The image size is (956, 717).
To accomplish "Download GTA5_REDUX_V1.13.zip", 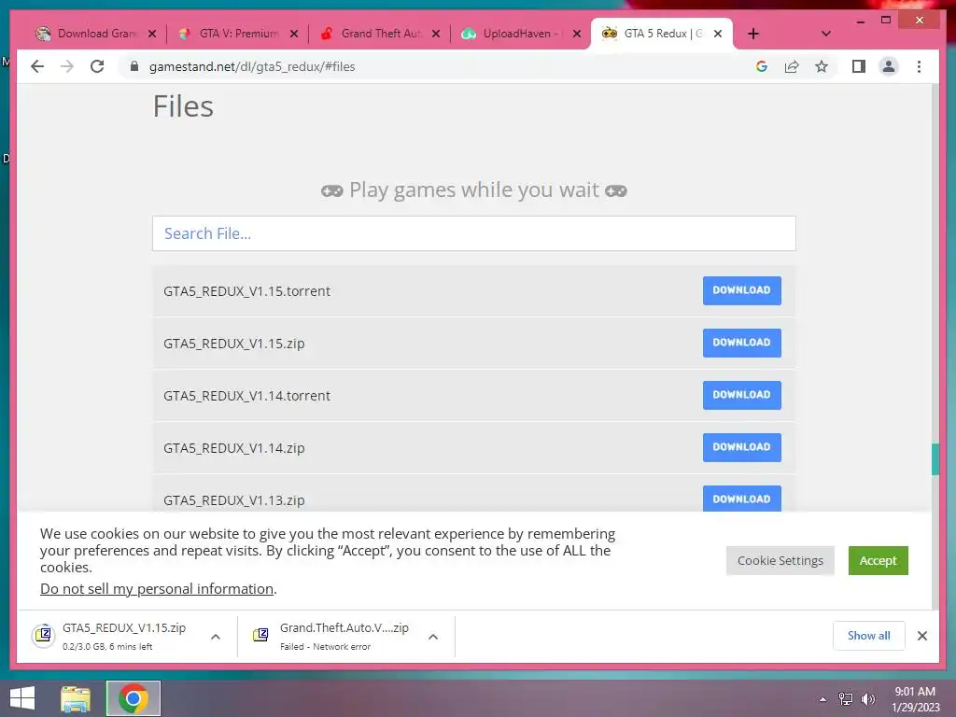I will [741, 499].
